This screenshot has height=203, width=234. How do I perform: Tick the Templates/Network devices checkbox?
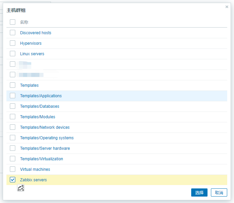tap(13, 127)
